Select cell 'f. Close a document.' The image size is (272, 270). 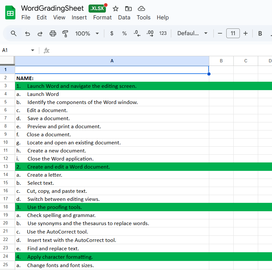tap(112, 134)
